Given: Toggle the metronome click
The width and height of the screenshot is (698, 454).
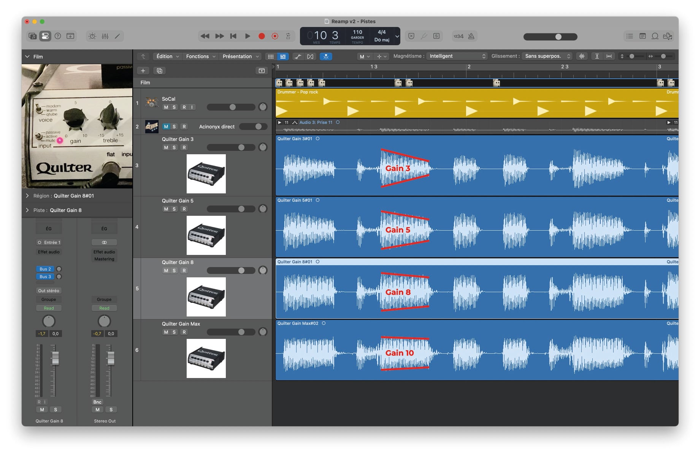Looking at the screenshot, I should click(x=471, y=36).
